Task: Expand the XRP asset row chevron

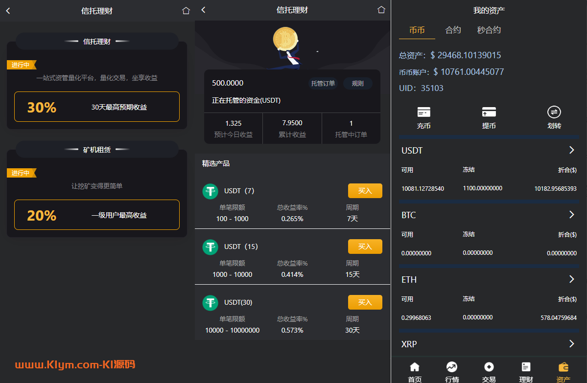Action: (x=572, y=344)
